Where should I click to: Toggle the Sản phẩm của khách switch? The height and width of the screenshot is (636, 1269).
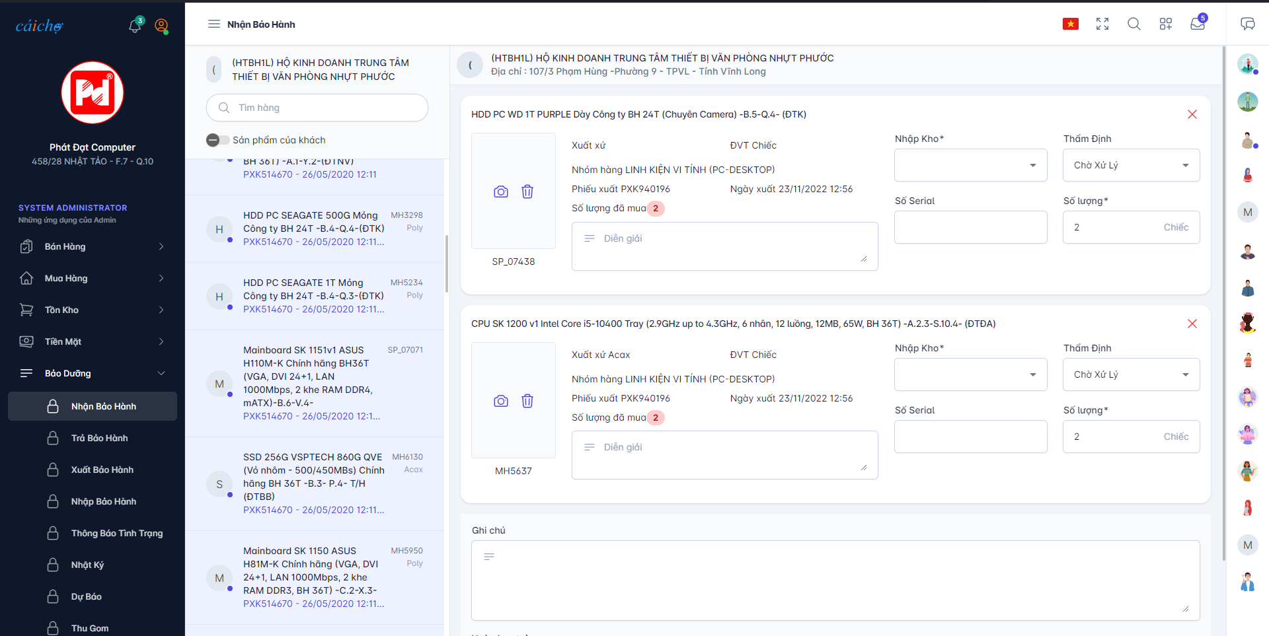tap(217, 140)
